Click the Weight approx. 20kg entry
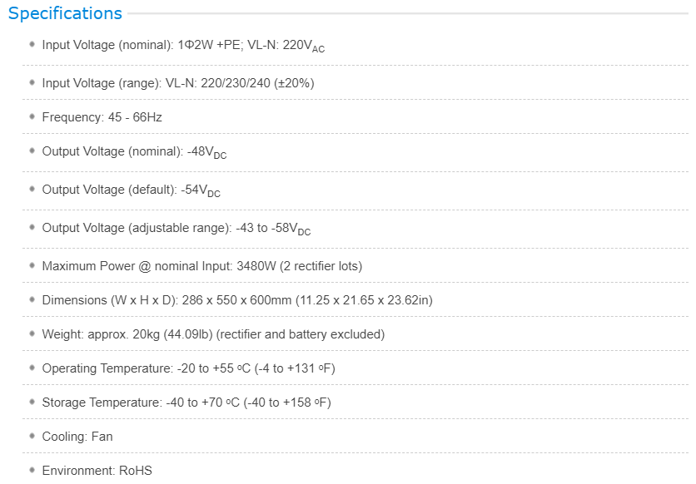 (213, 334)
